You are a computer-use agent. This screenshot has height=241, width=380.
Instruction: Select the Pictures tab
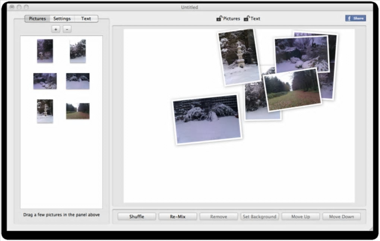click(37, 19)
